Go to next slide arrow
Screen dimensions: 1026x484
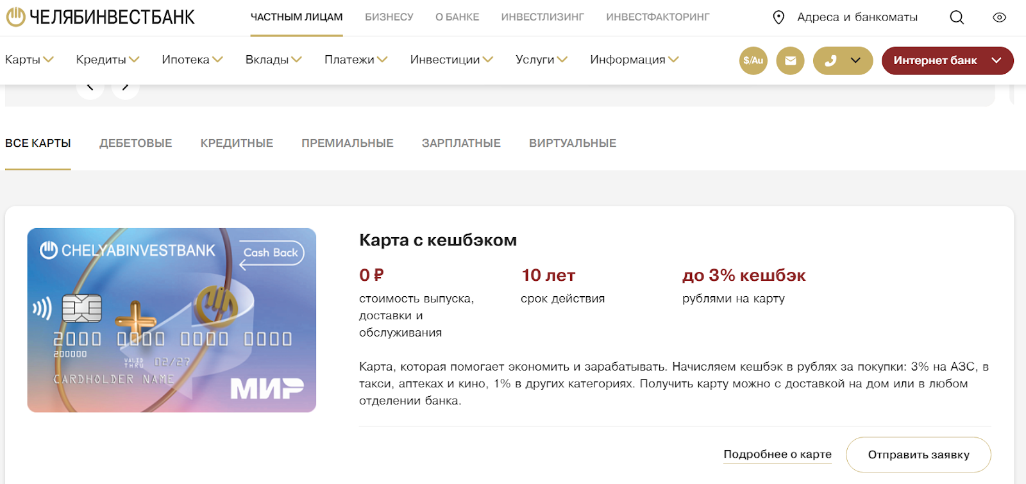pyautogui.click(x=126, y=87)
